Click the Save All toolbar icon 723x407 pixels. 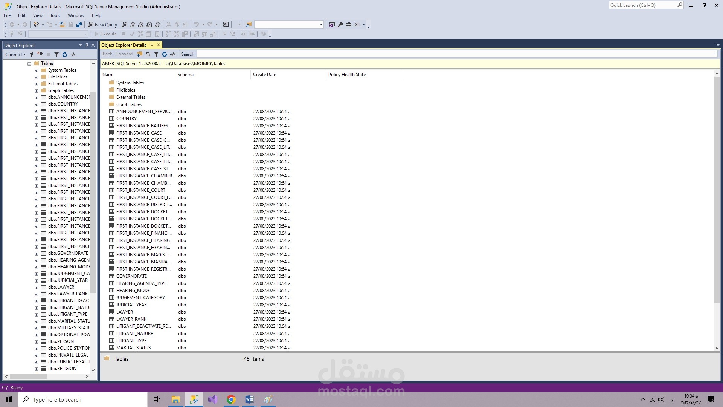click(79, 24)
